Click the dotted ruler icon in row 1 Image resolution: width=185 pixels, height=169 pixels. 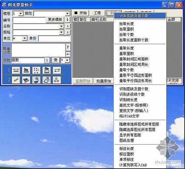tap(16, 70)
